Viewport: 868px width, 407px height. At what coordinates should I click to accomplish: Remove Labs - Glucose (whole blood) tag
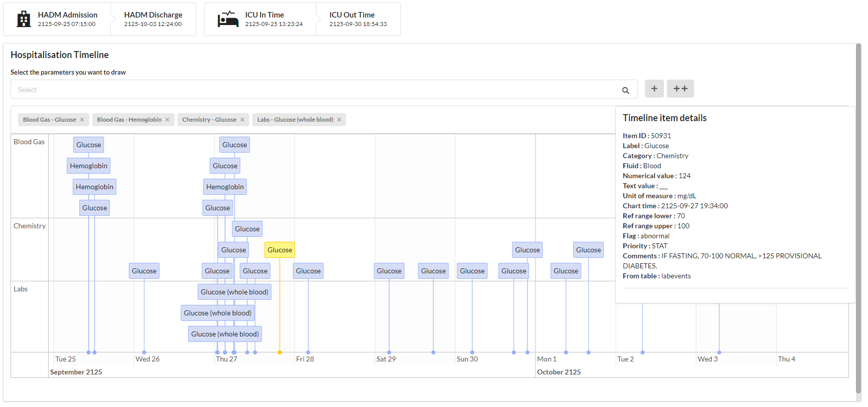339,120
